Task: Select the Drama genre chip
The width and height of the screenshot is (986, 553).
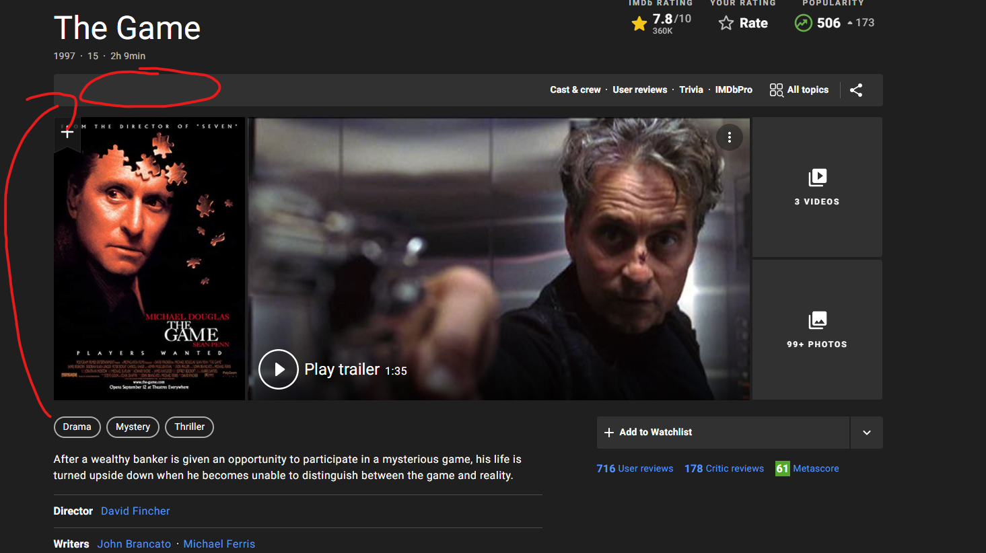Action: click(x=77, y=427)
